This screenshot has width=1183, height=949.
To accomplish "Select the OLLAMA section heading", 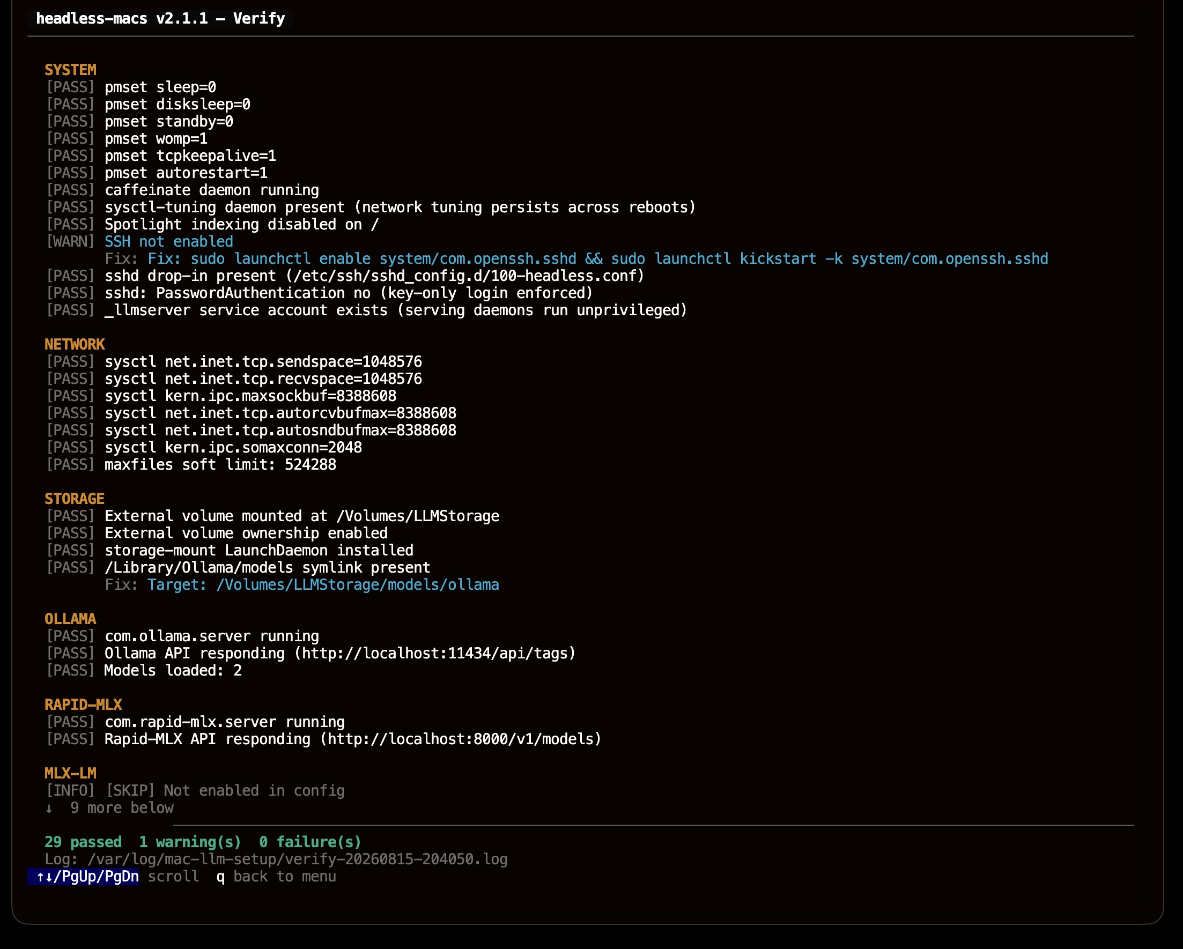I will (x=70, y=619).
